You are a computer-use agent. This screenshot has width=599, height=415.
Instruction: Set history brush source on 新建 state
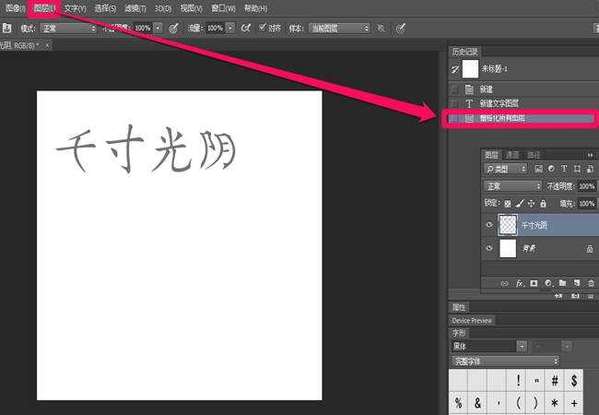point(454,89)
